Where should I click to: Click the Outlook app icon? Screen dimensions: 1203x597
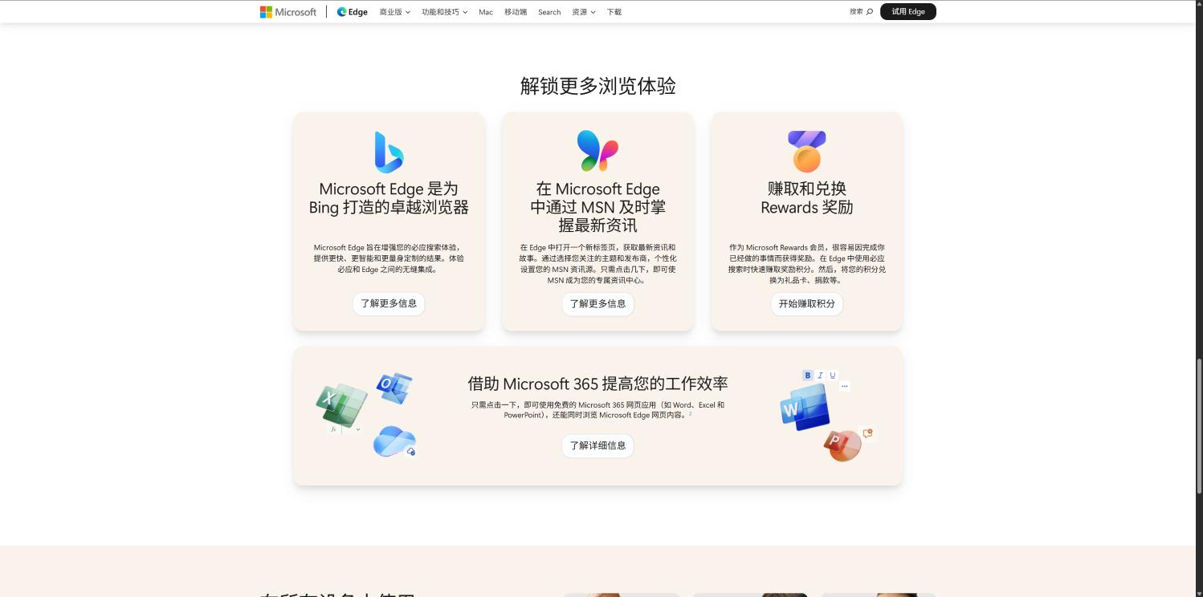click(x=394, y=388)
